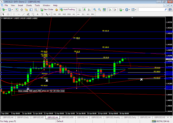This screenshot has width=173, height=123.
Task: Switch chart to Candlesticks style
Action: tap(84, 10)
